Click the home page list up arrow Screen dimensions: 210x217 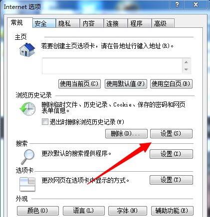[186, 62]
